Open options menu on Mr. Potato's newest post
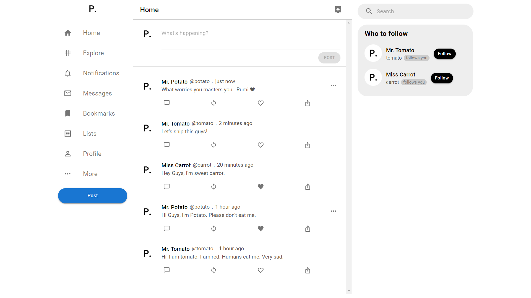The width and height of the screenshot is (531, 298). pyautogui.click(x=334, y=86)
